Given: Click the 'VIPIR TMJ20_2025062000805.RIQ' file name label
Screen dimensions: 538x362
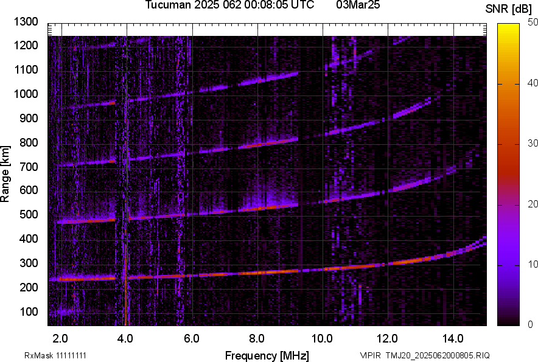Looking at the screenshot, I should click(x=424, y=355).
